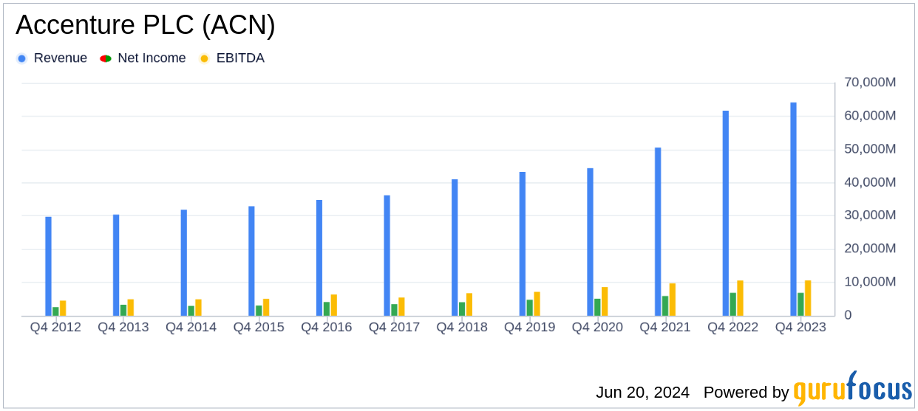Toggle the Net Income legend item
Image resolution: width=918 pixels, height=411 pixels.
pos(143,58)
